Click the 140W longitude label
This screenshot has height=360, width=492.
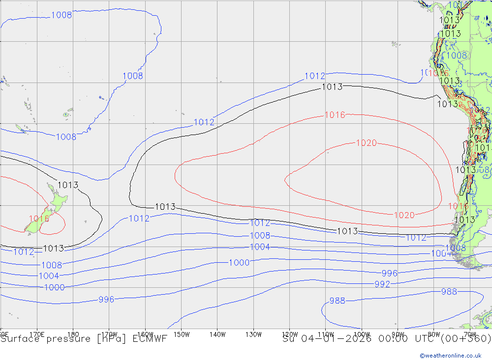click(217, 334)
